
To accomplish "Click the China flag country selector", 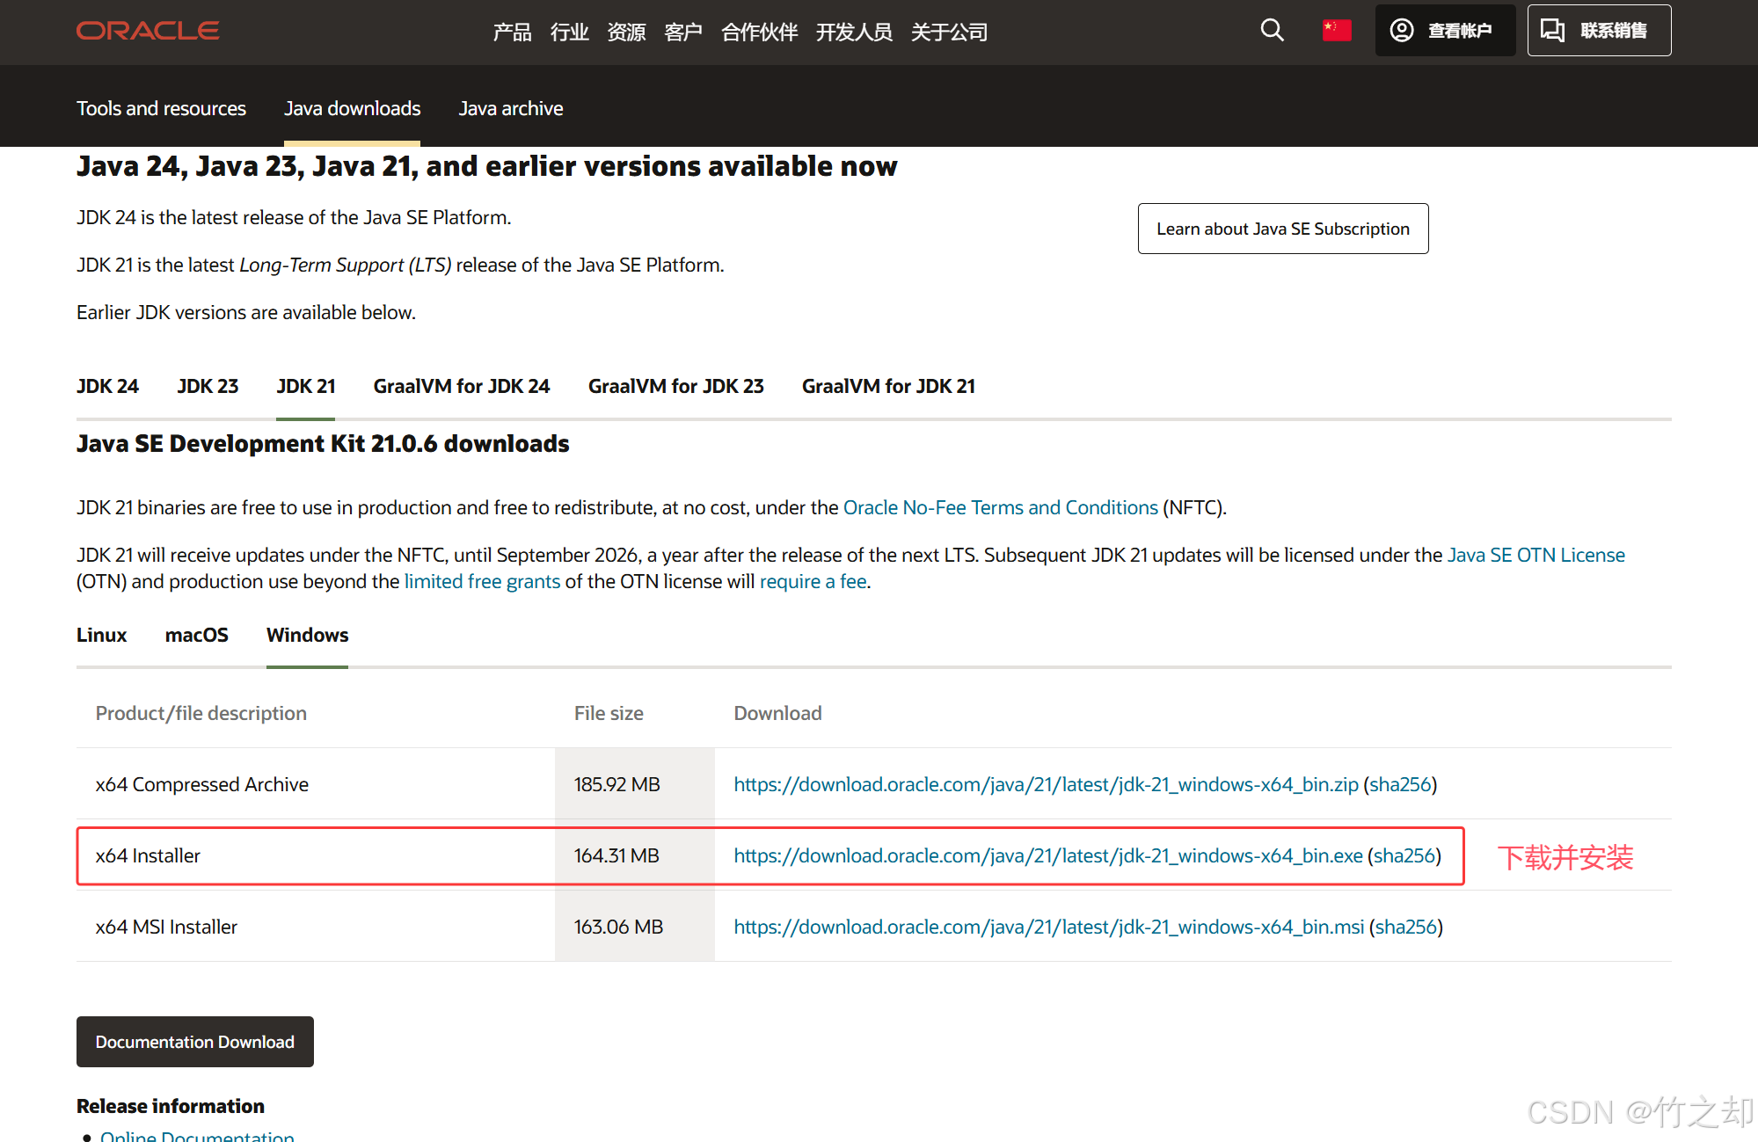I will tap(1336, 31).
